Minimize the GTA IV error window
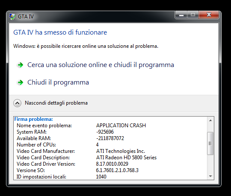The image size is (231, 196). point(181,15)
